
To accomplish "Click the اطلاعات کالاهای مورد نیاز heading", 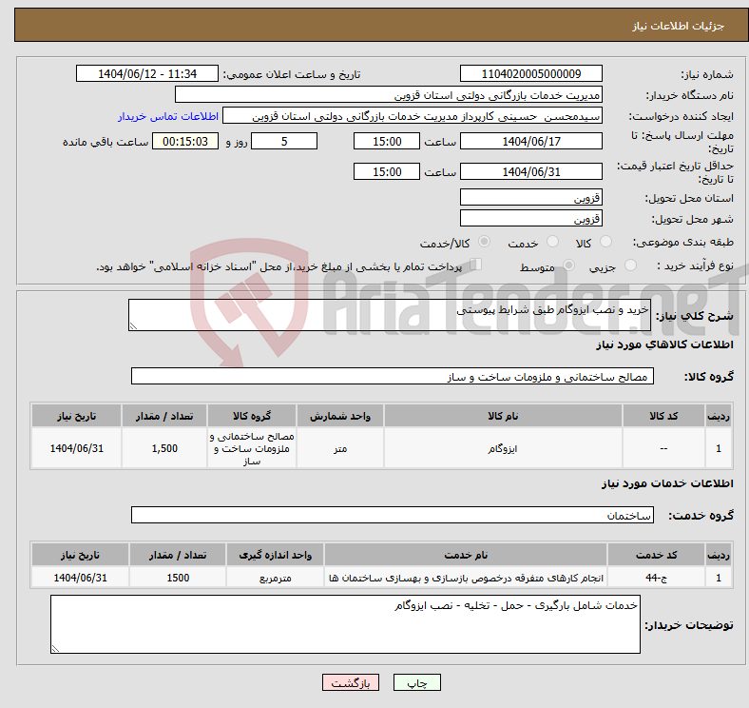I will click(x=664, y=344).
